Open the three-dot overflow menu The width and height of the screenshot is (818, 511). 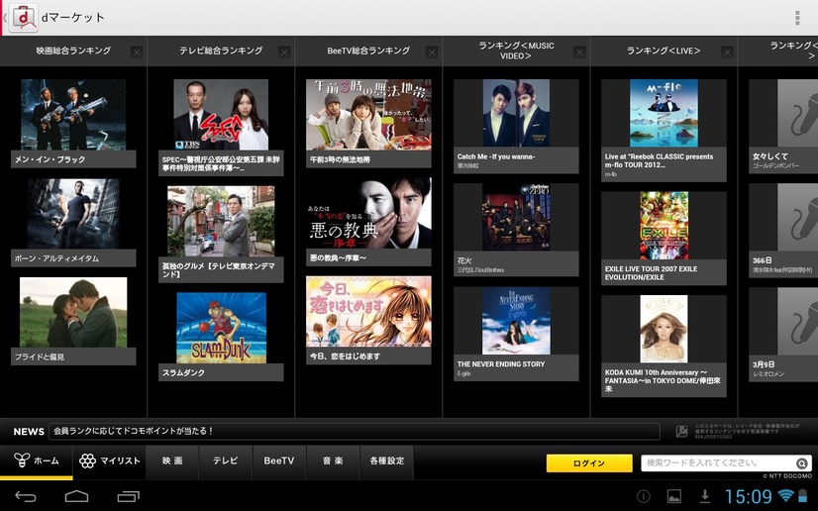tap(797, 17)
